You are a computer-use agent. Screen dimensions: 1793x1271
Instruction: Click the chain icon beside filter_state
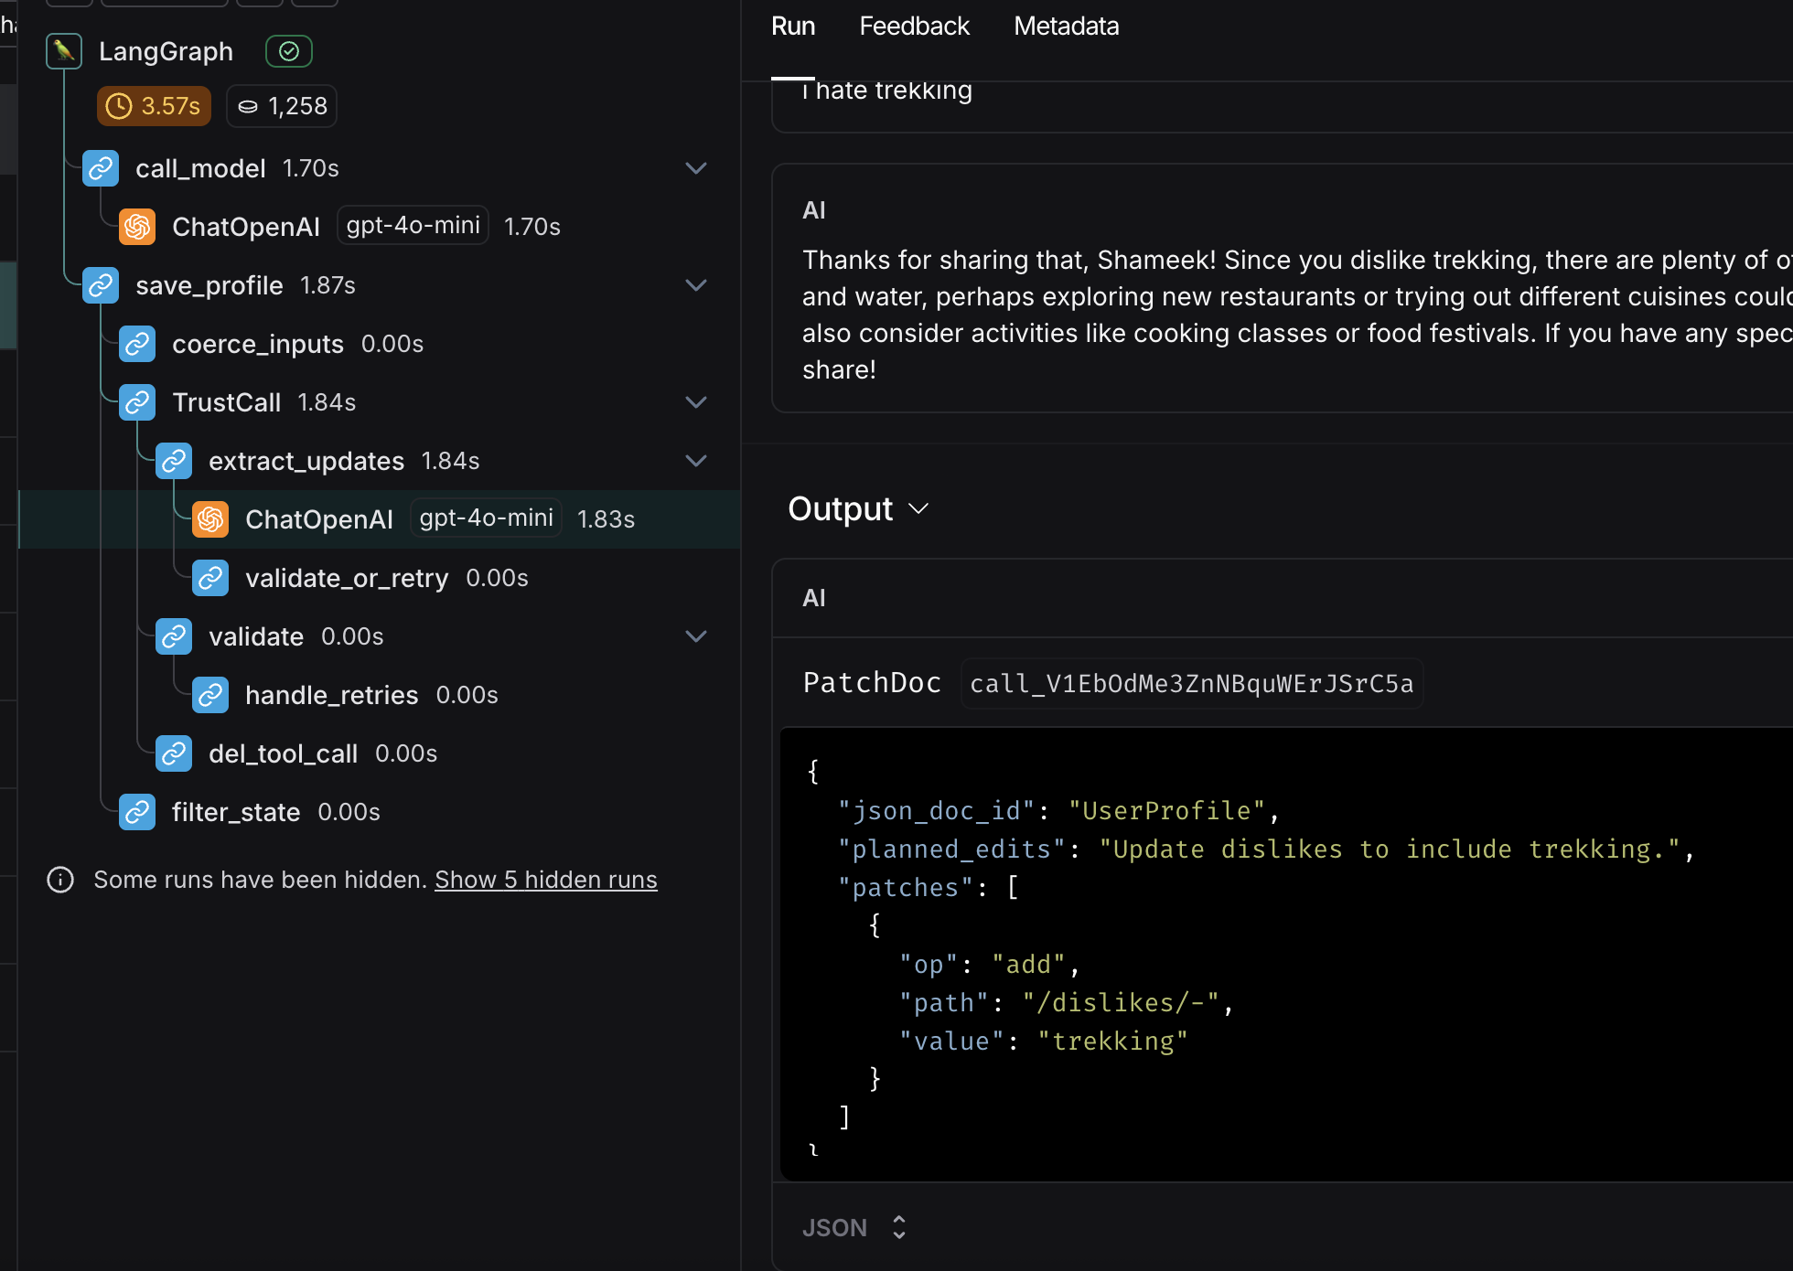(x=137, y=812)
